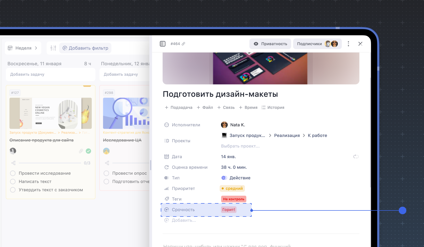This screenshot has width=424, height=247.
Task: Click the attachment paperclip on task #127
Action: tap(81, 151)
